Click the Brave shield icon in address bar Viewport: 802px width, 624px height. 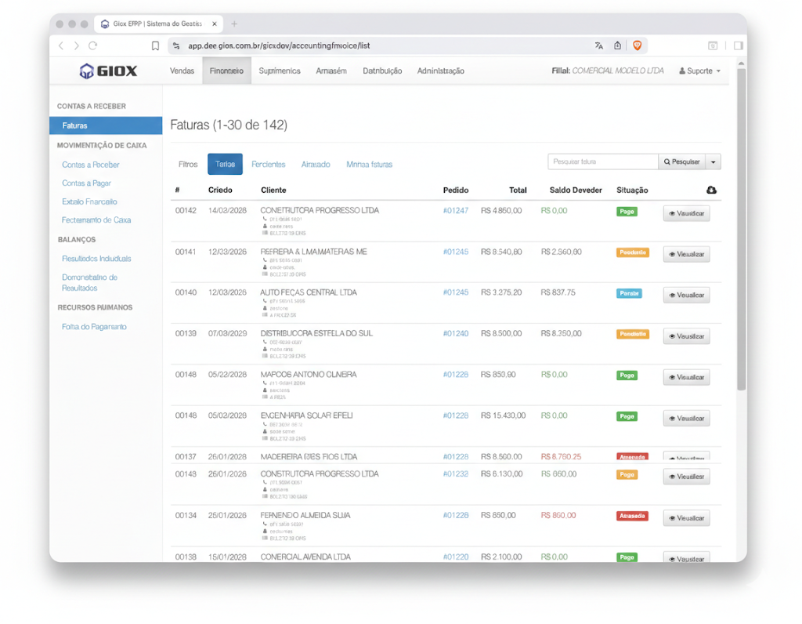point(637,45)
